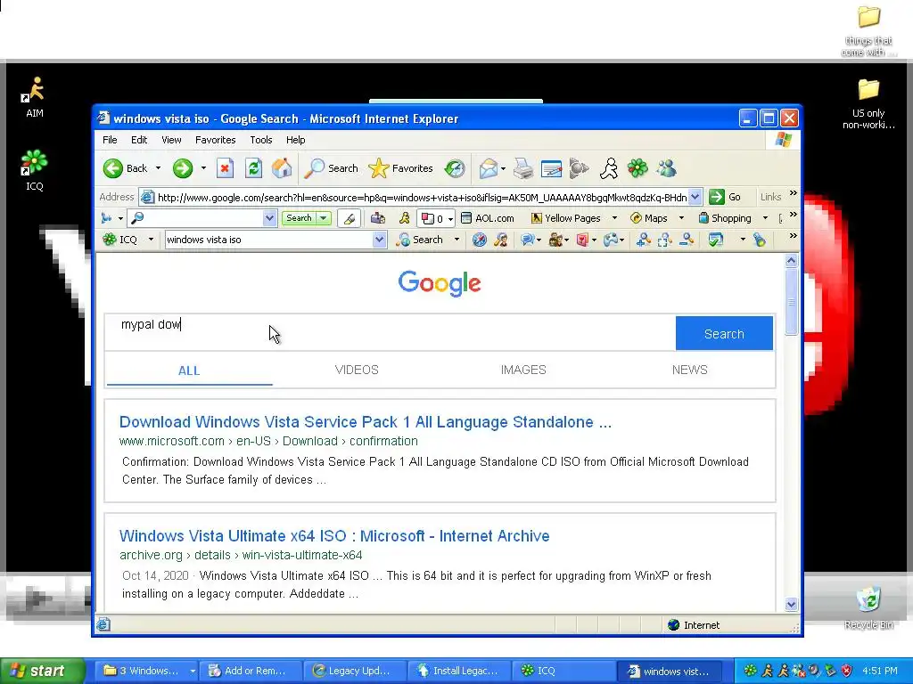Open the Edit menu
The height and width of the screenshot is (684, 913).
(139, 140)
